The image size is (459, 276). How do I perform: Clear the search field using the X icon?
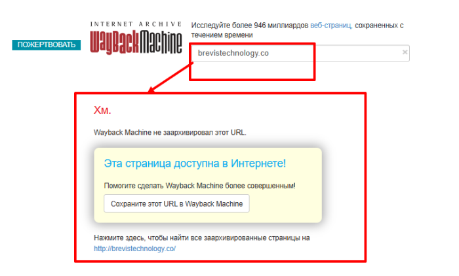(405, 52)
